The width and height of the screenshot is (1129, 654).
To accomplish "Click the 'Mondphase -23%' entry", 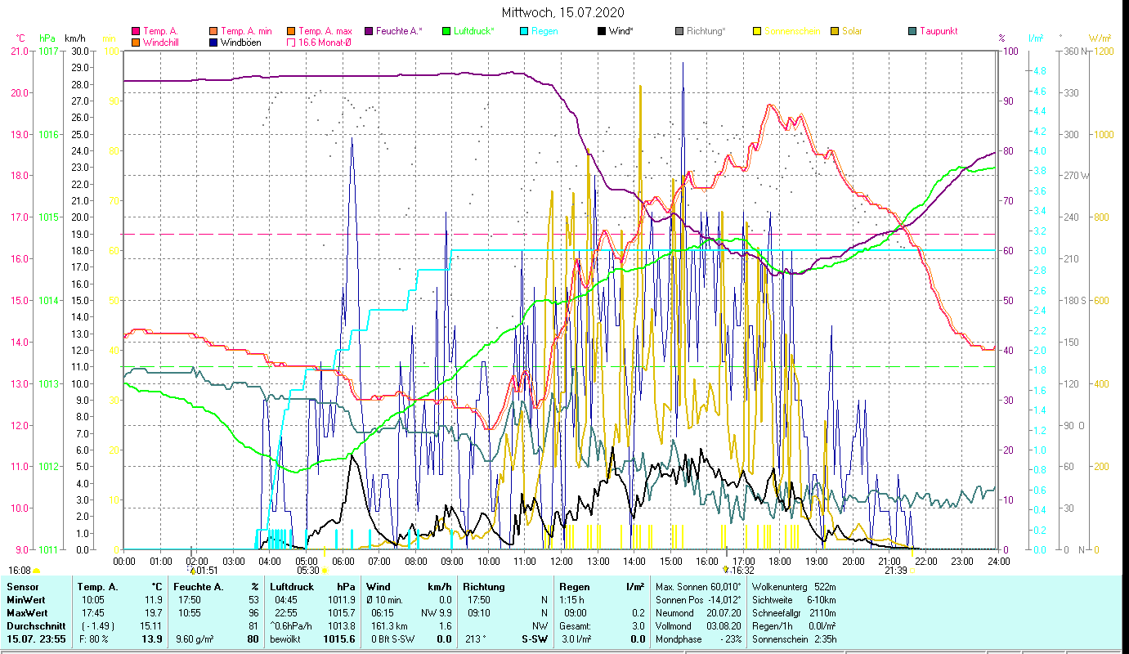I will click(699, 638).
